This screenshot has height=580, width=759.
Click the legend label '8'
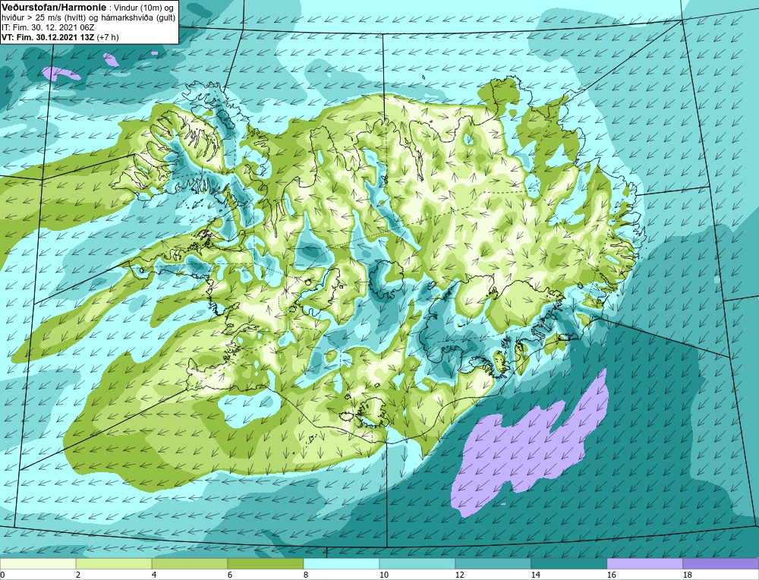pos(306,575)
